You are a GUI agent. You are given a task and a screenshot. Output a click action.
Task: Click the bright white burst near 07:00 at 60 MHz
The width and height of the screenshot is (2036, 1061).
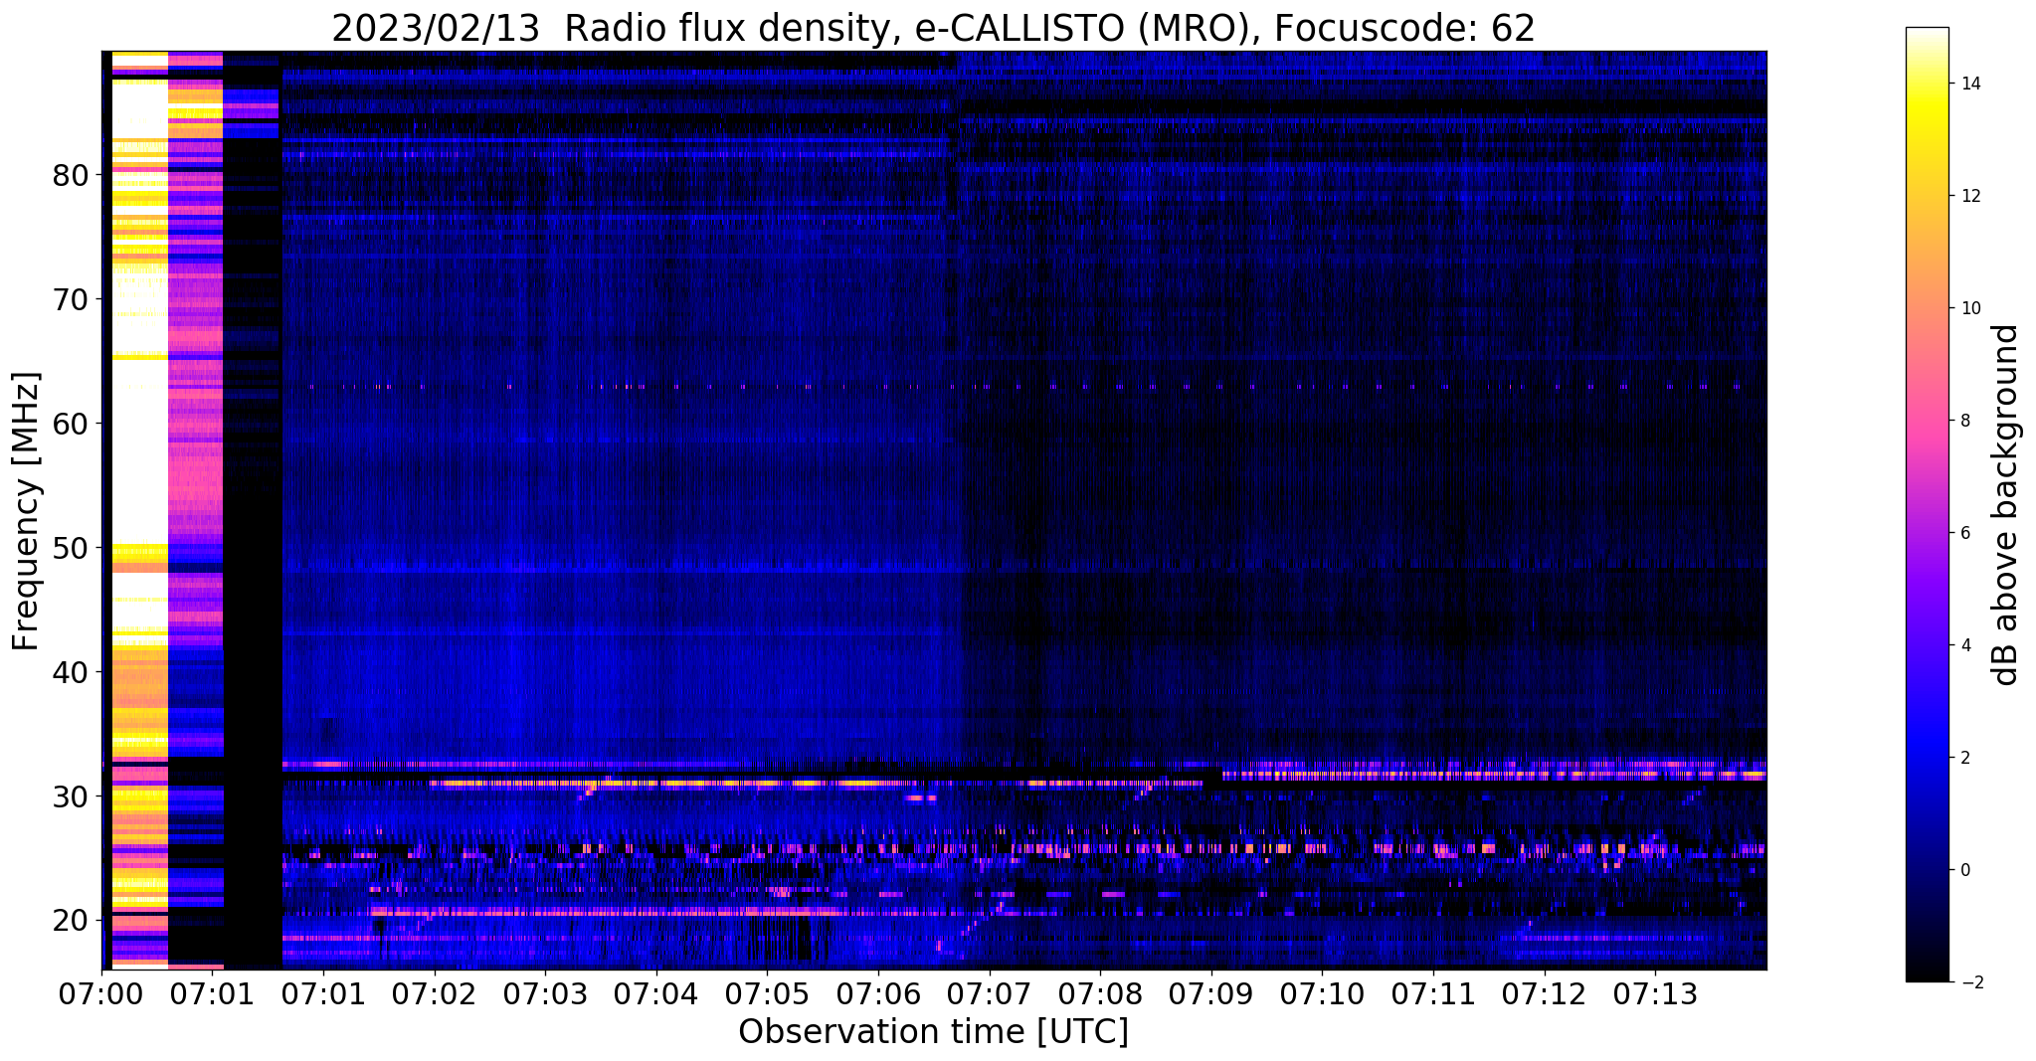139,424
